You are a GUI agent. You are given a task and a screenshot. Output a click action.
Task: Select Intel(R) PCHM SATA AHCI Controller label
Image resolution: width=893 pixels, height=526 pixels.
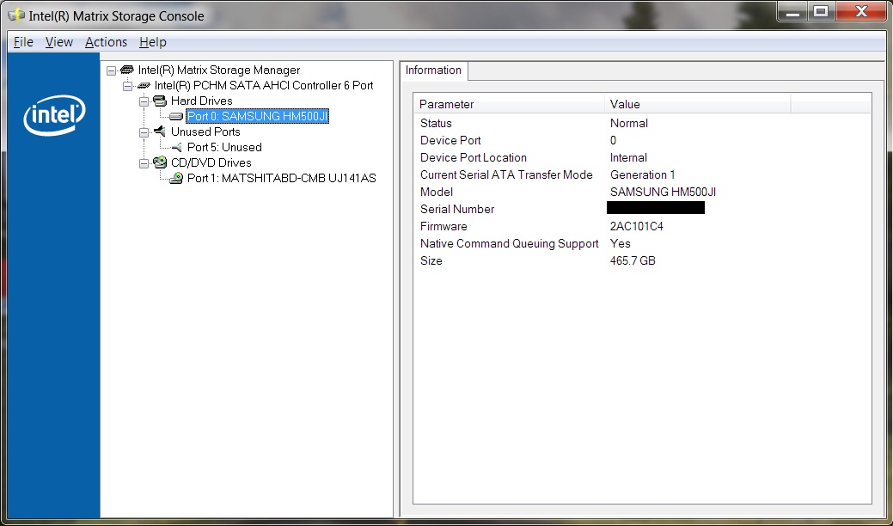click(264, 85)
